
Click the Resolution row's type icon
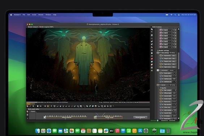pos(161,56)
